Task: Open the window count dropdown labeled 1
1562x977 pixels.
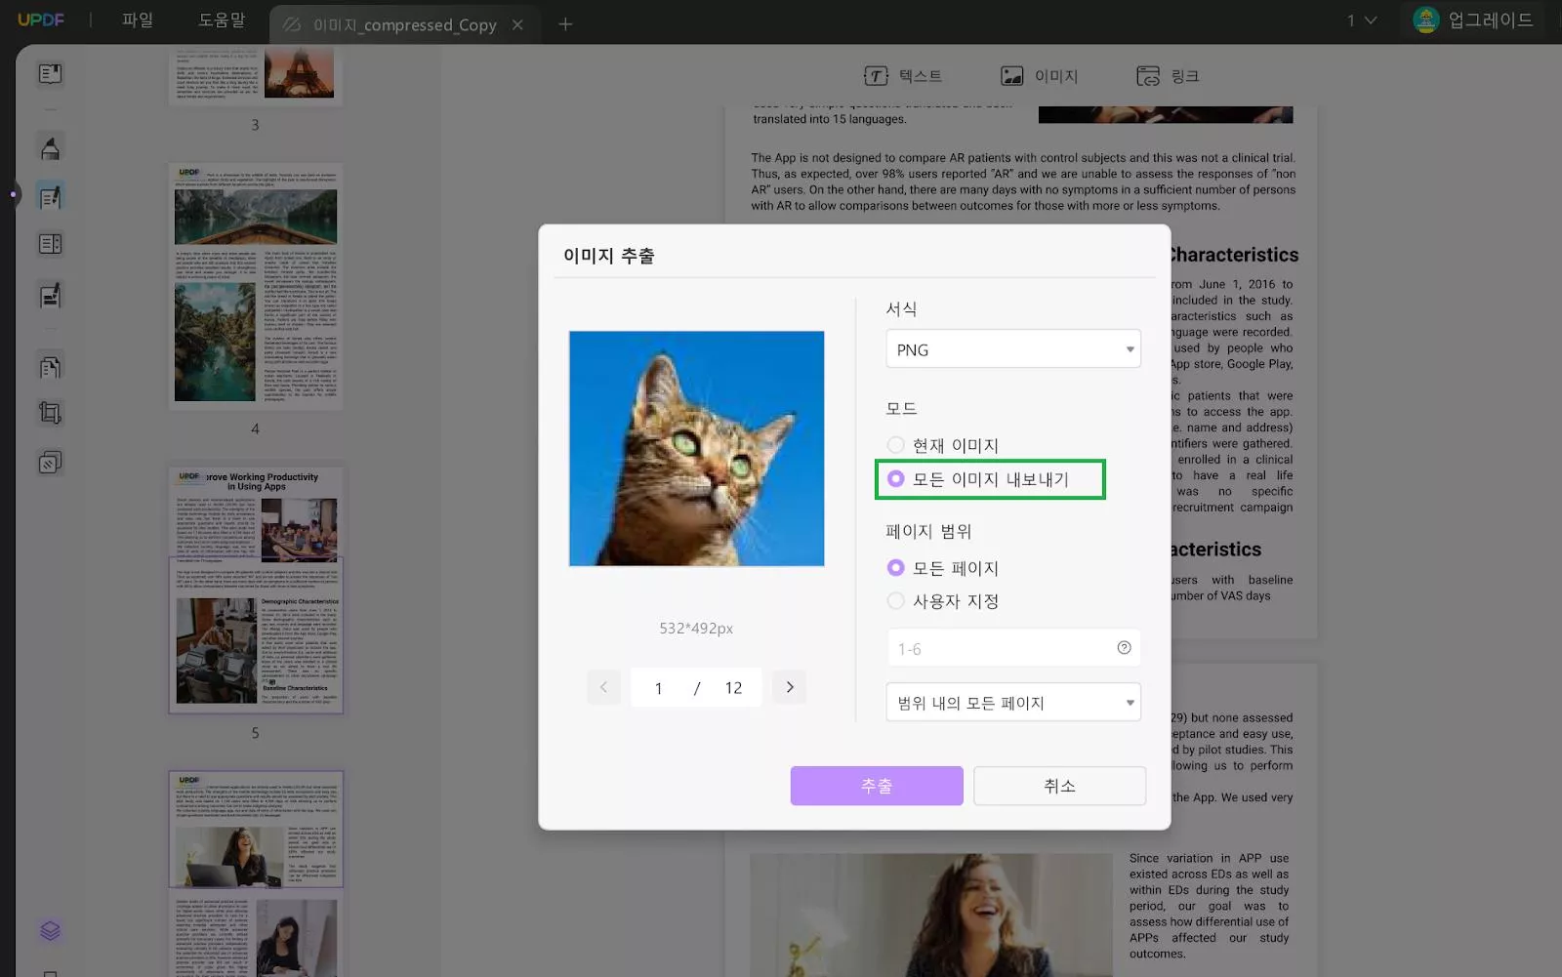Action: click(1362, 20)
